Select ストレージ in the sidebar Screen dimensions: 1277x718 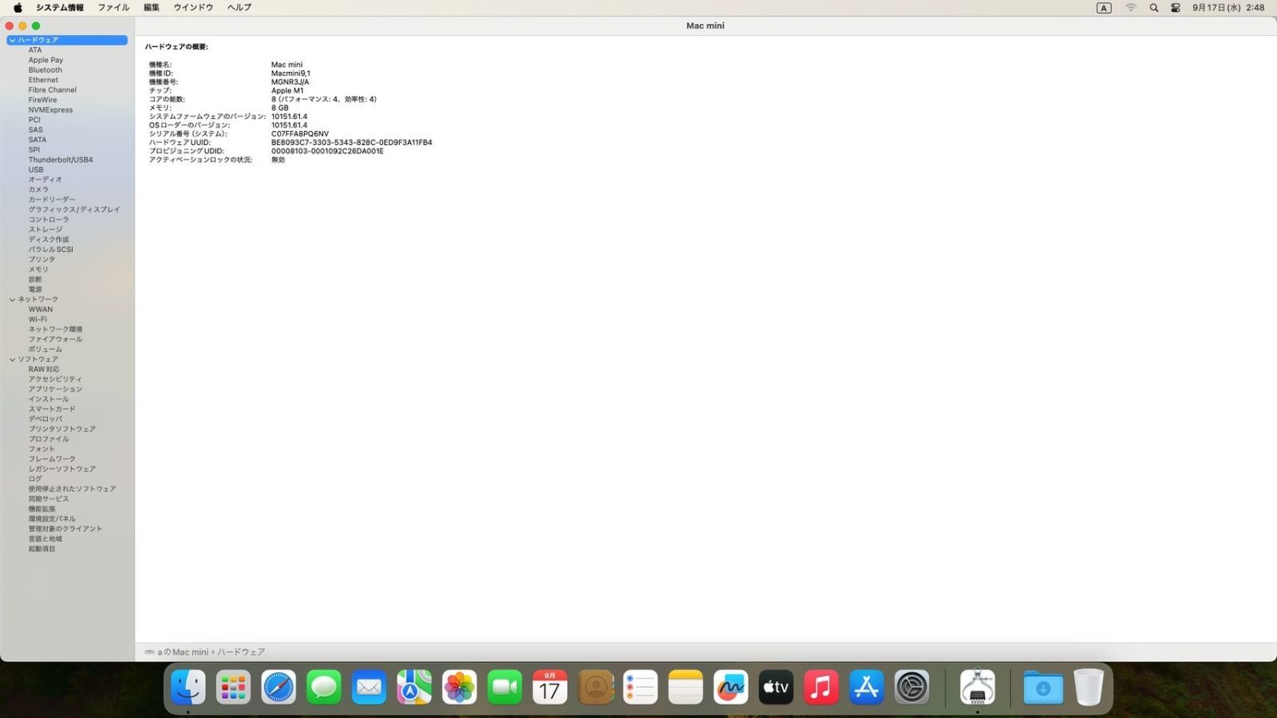[45, 230]
